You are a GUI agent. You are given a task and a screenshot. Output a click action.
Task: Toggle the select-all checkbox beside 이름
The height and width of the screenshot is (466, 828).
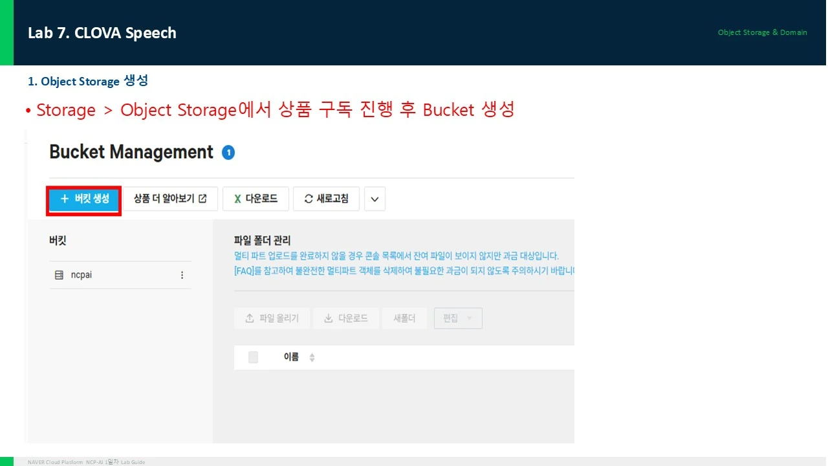pyautogui.click(x=253, y=357)
